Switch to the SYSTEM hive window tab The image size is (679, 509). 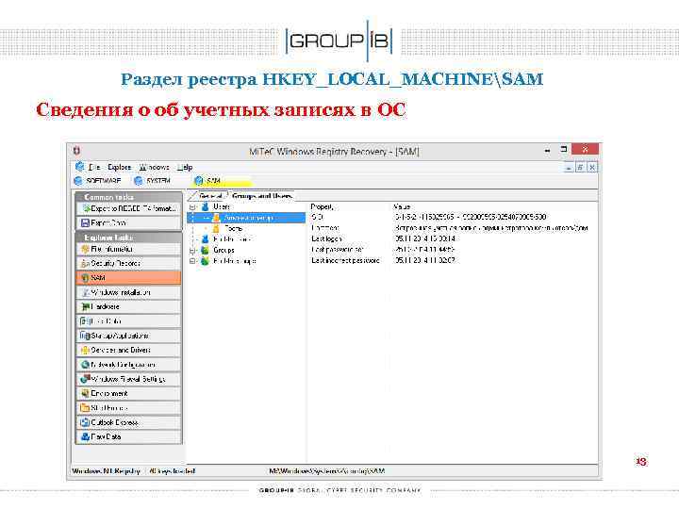point(153,180)
